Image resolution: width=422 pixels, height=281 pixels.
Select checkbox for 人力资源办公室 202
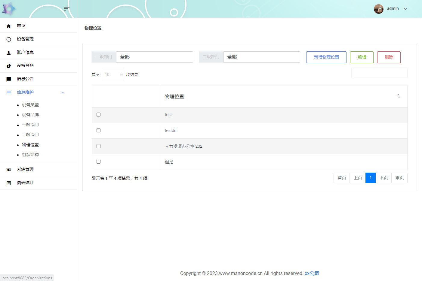point(98,146)
